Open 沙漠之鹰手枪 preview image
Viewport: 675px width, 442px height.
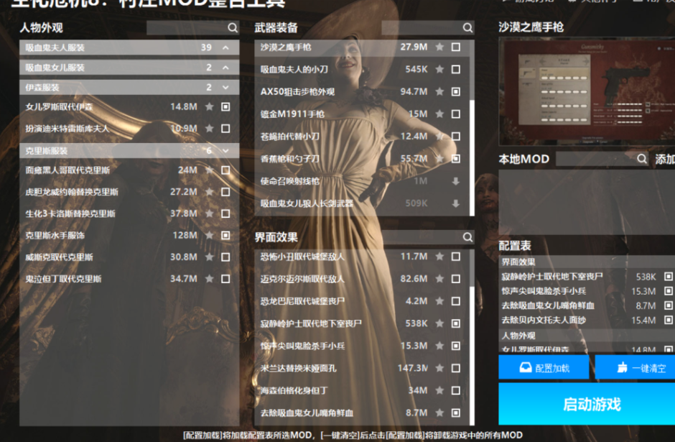pyautogui.click(x=587, y=91)
